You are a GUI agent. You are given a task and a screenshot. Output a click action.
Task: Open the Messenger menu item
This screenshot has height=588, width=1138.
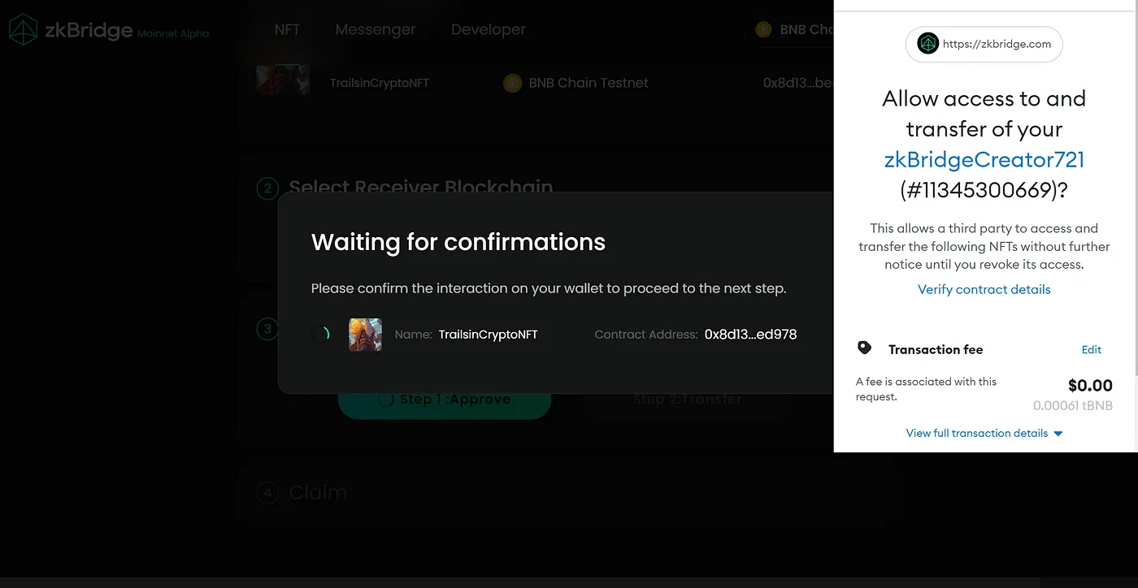pyautogui.click(x=376, y=30)
